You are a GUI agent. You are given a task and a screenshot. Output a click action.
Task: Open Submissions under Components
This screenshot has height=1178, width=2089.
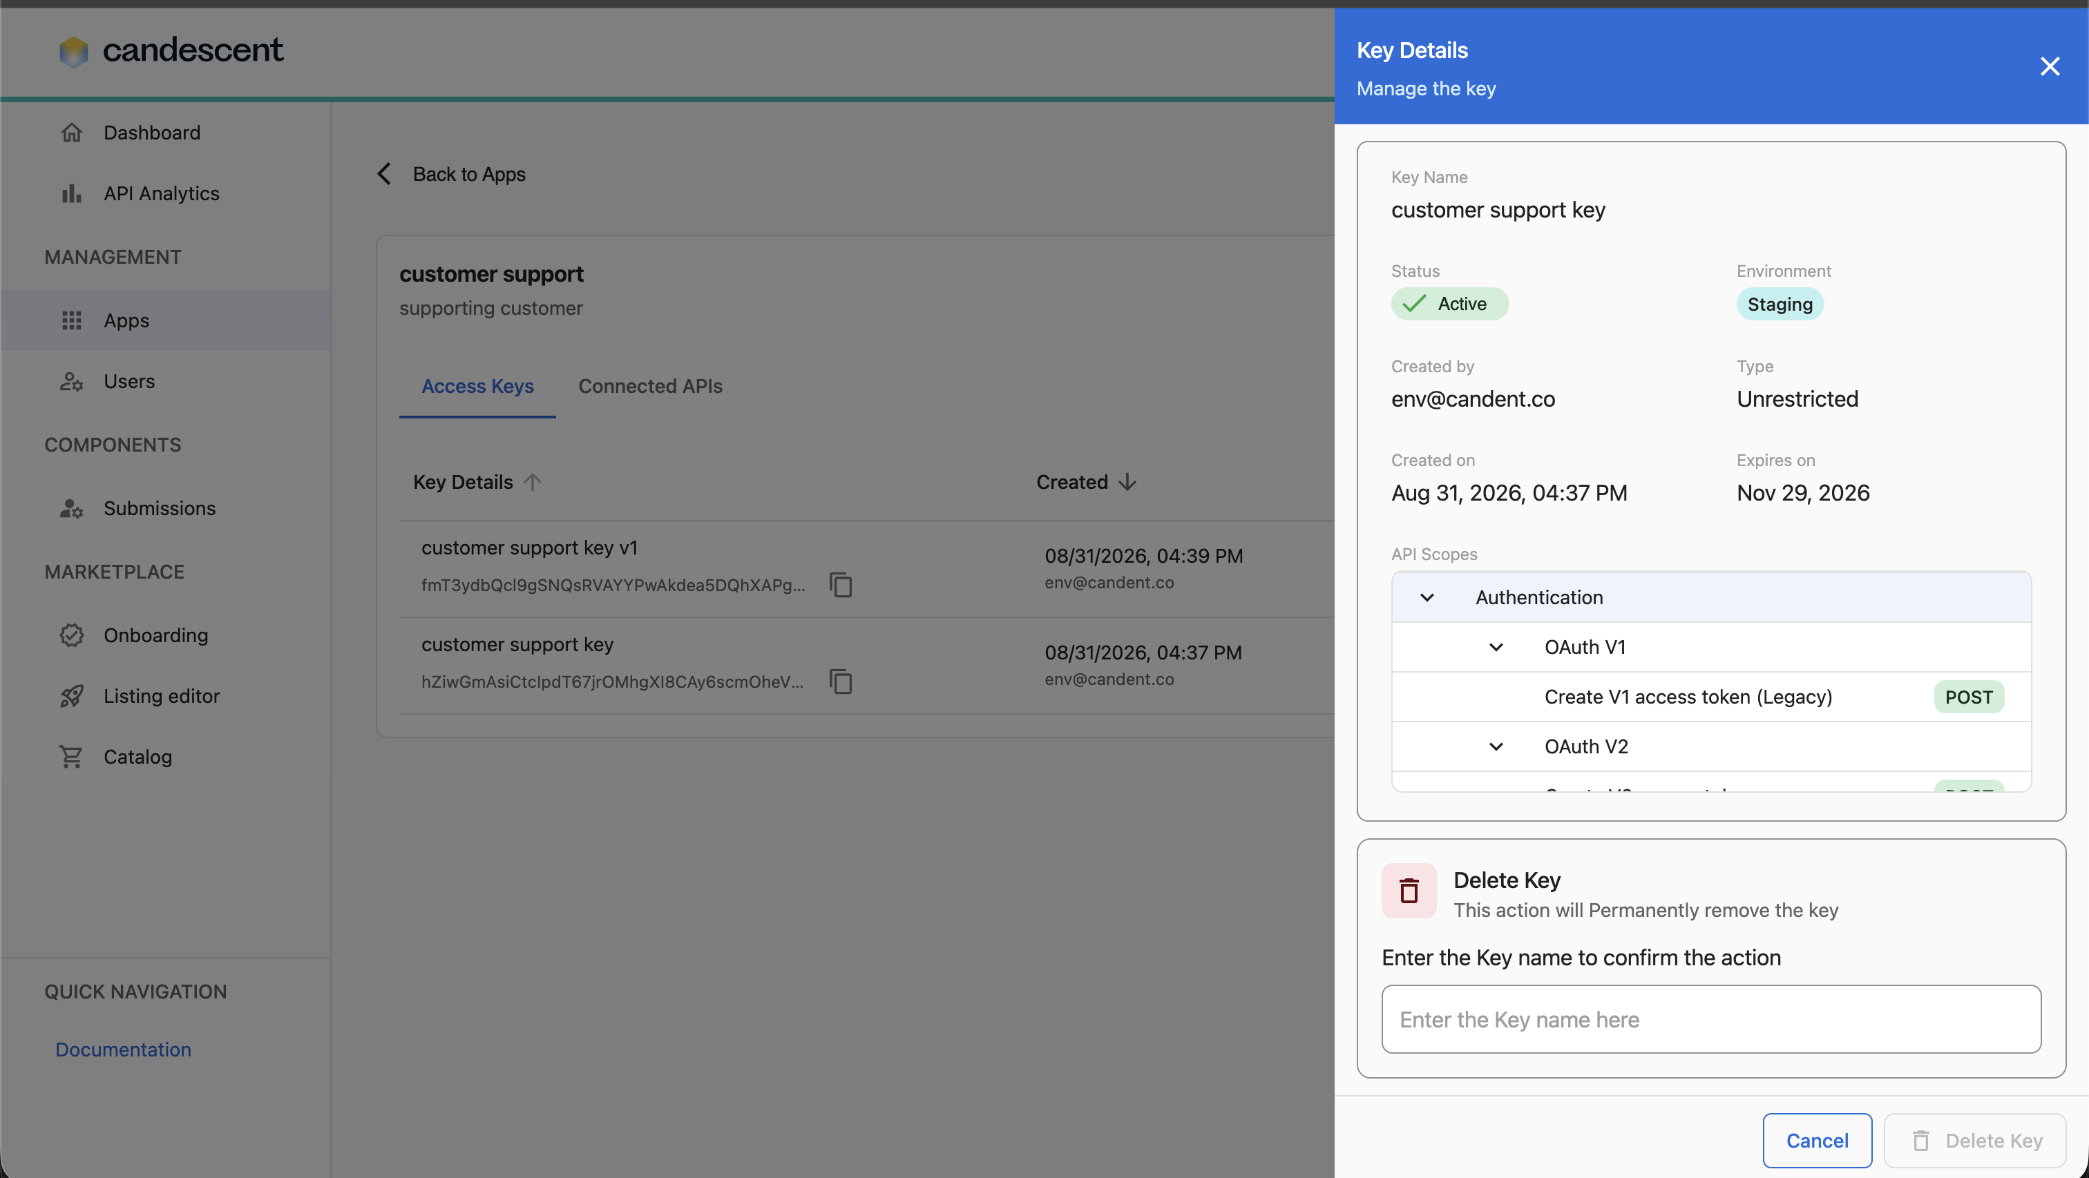click(x=160, y=508)
